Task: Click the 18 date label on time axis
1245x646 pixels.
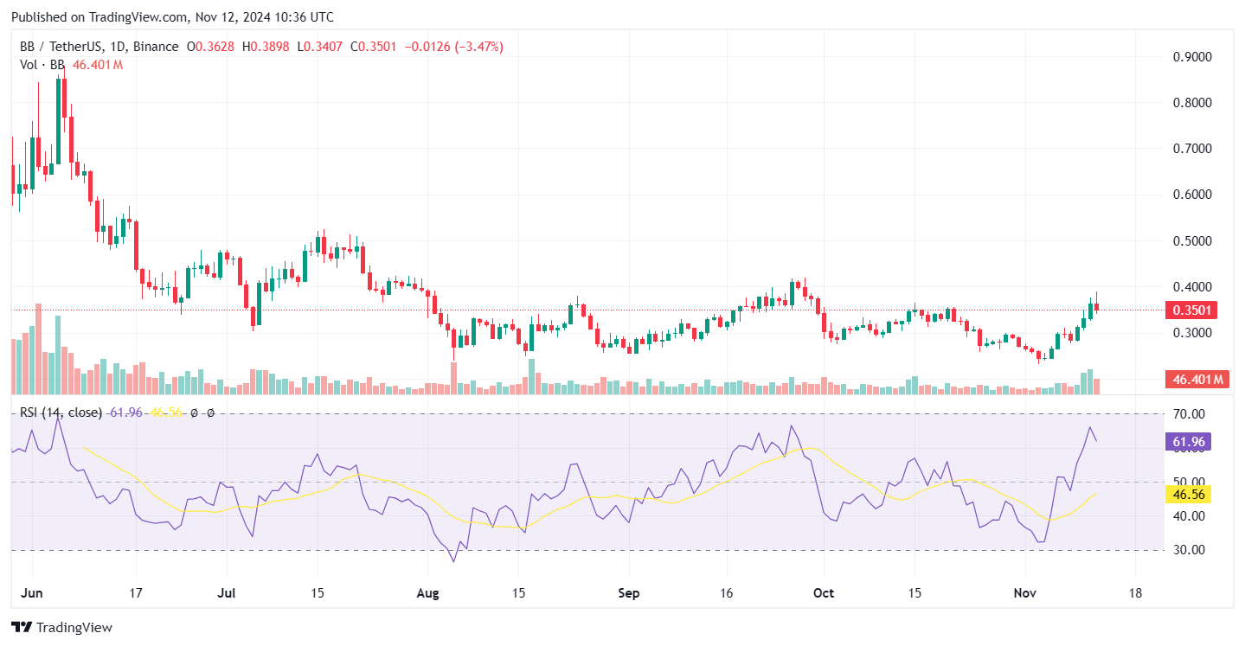Action: click(1135, 593)
